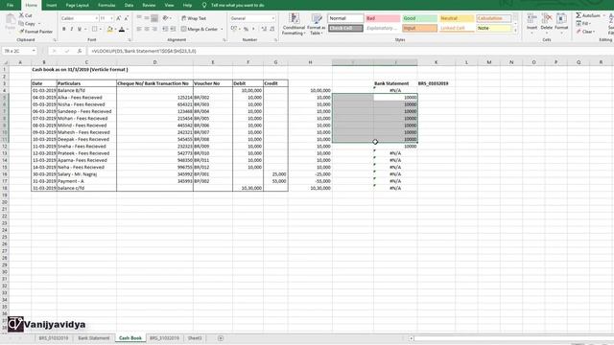Toggle Wrap Text
614x345 pixels.
(194, 18)
